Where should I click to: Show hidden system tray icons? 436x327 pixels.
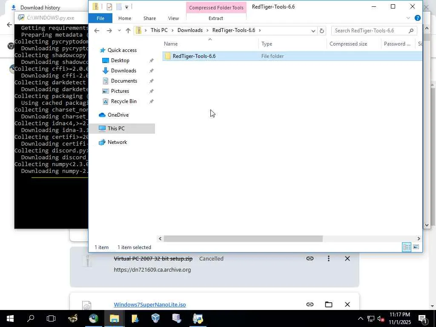360,318
